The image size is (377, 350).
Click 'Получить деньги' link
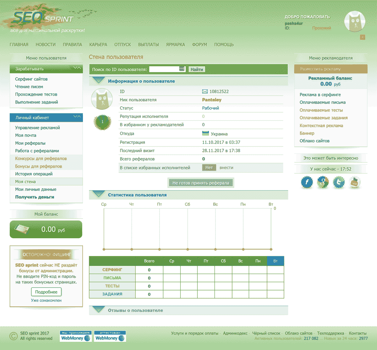click(35, 197)
